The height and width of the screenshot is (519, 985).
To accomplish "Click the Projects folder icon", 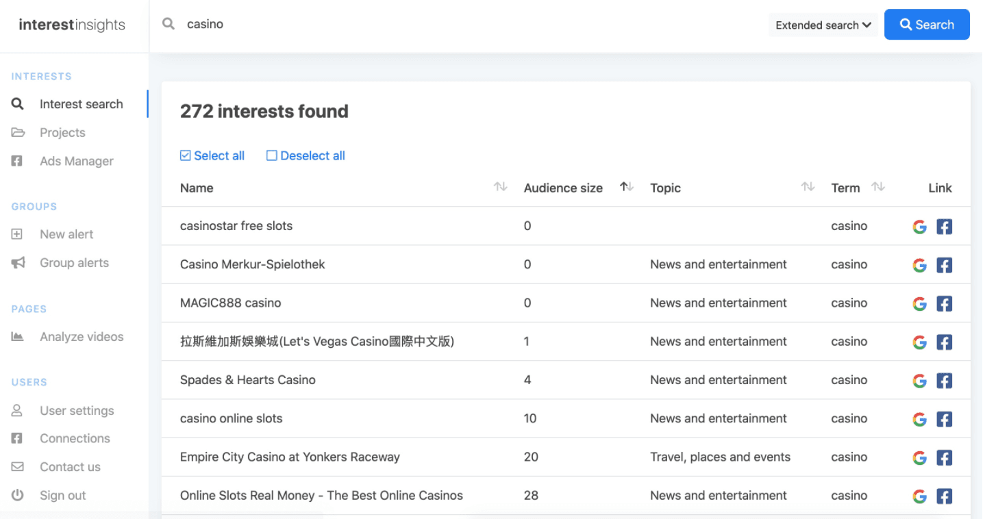I will 18,133.
